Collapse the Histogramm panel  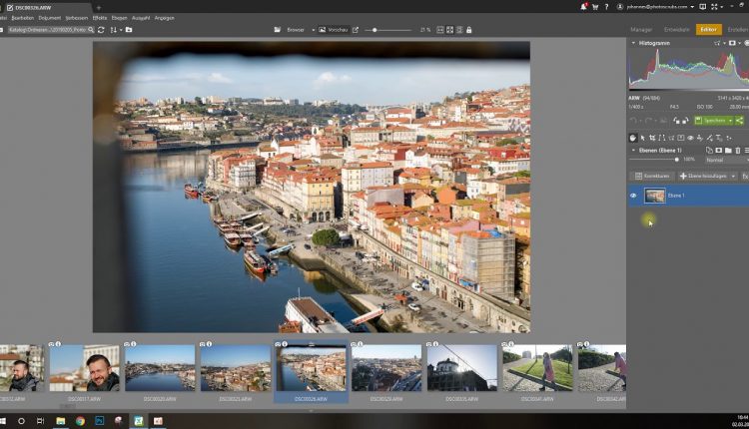click(632, 44)
